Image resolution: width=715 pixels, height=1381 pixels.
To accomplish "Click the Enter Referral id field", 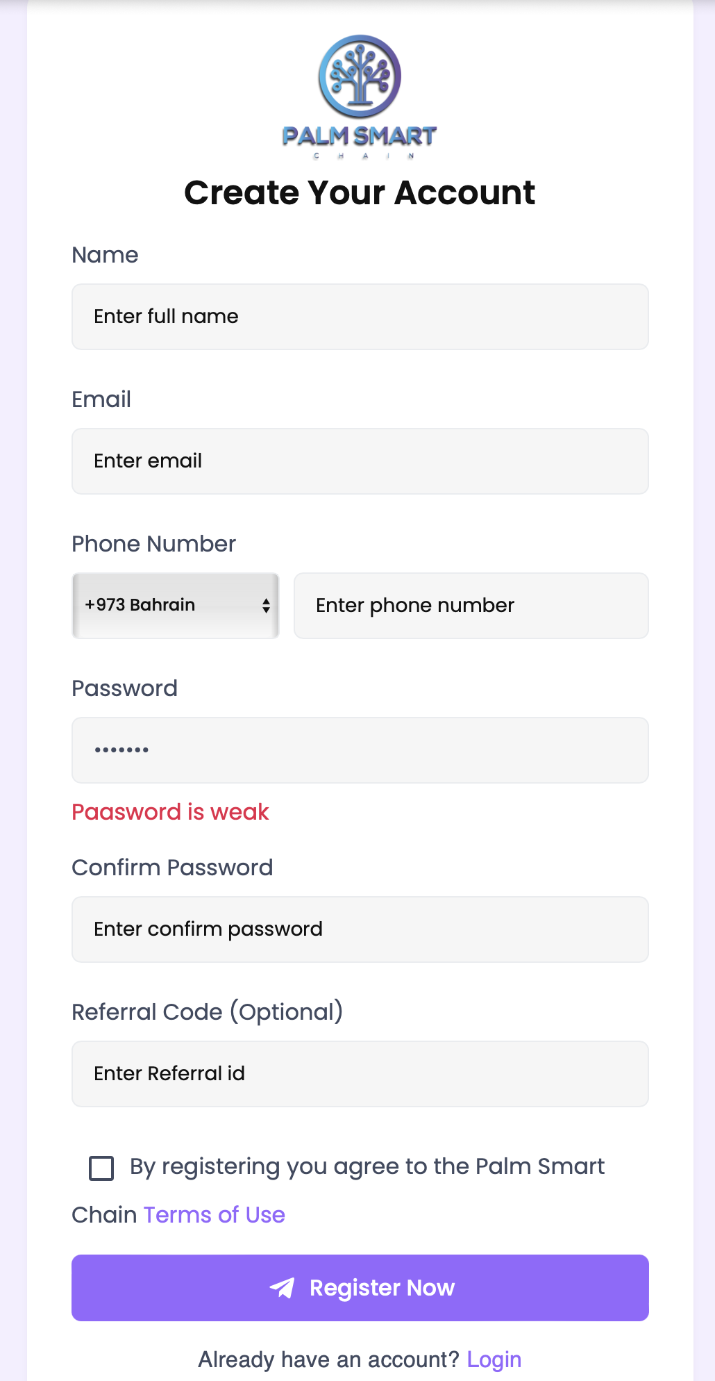I will click(360, 1074).
